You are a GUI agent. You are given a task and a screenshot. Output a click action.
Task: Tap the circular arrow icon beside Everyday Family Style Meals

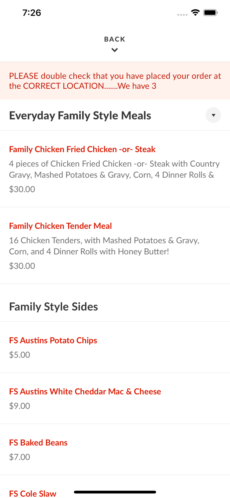point(213,115)
